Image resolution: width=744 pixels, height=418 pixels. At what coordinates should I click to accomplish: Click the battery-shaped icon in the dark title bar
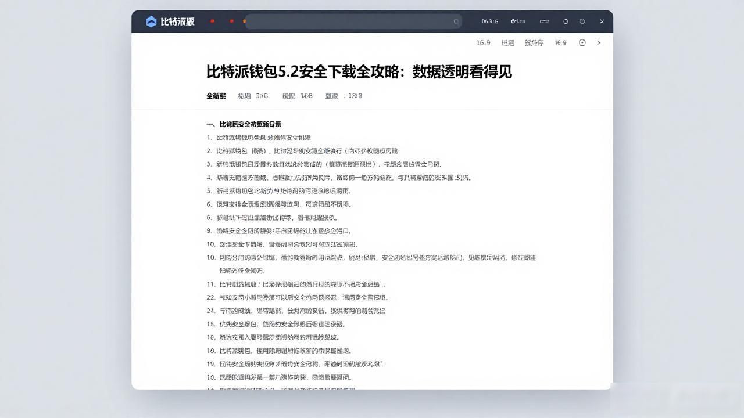(x=544, y=21)
